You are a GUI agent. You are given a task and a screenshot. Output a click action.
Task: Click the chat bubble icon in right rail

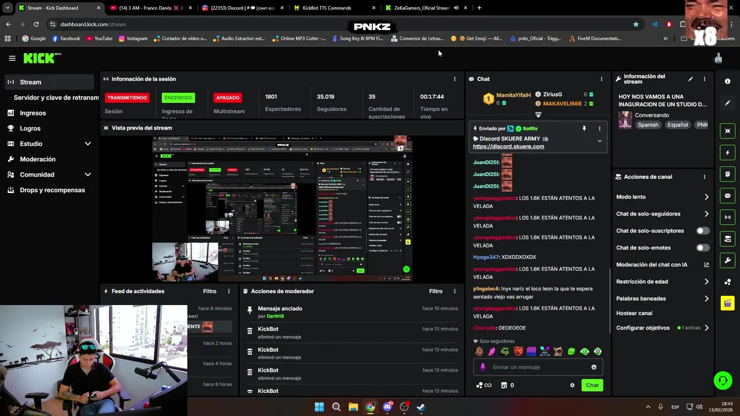pos(727,196)
